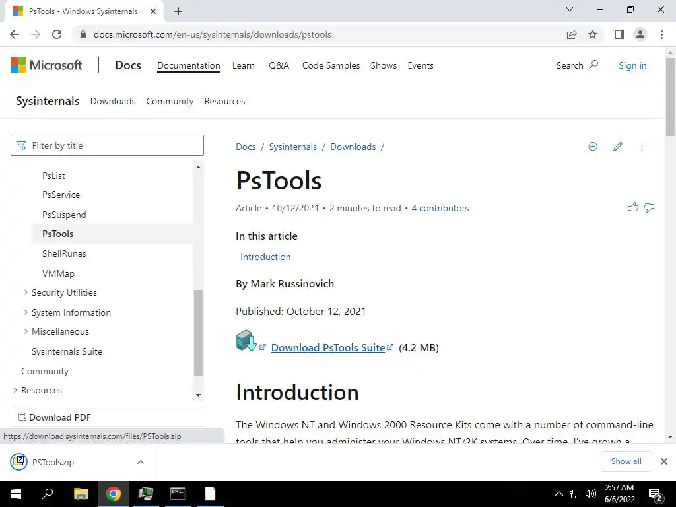Save to collection plus icon
676x507 pixels.
[x=593, y=147]
